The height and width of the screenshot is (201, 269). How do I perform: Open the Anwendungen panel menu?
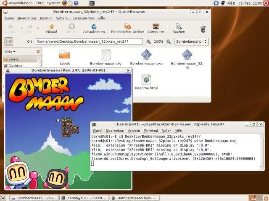21,3
